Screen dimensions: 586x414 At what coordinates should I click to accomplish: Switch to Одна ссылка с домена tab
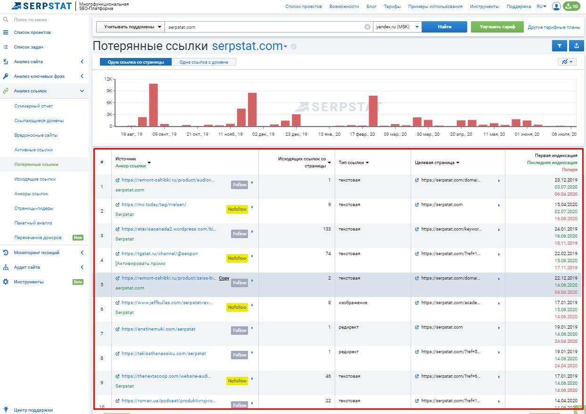click(204, 62)
